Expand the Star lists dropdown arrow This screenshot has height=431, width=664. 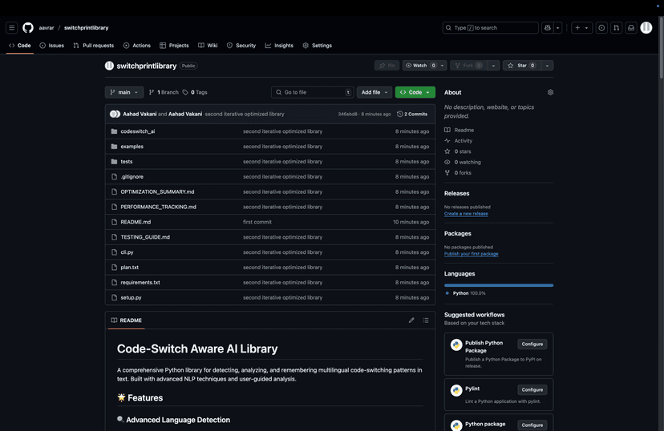coord(547,66)
